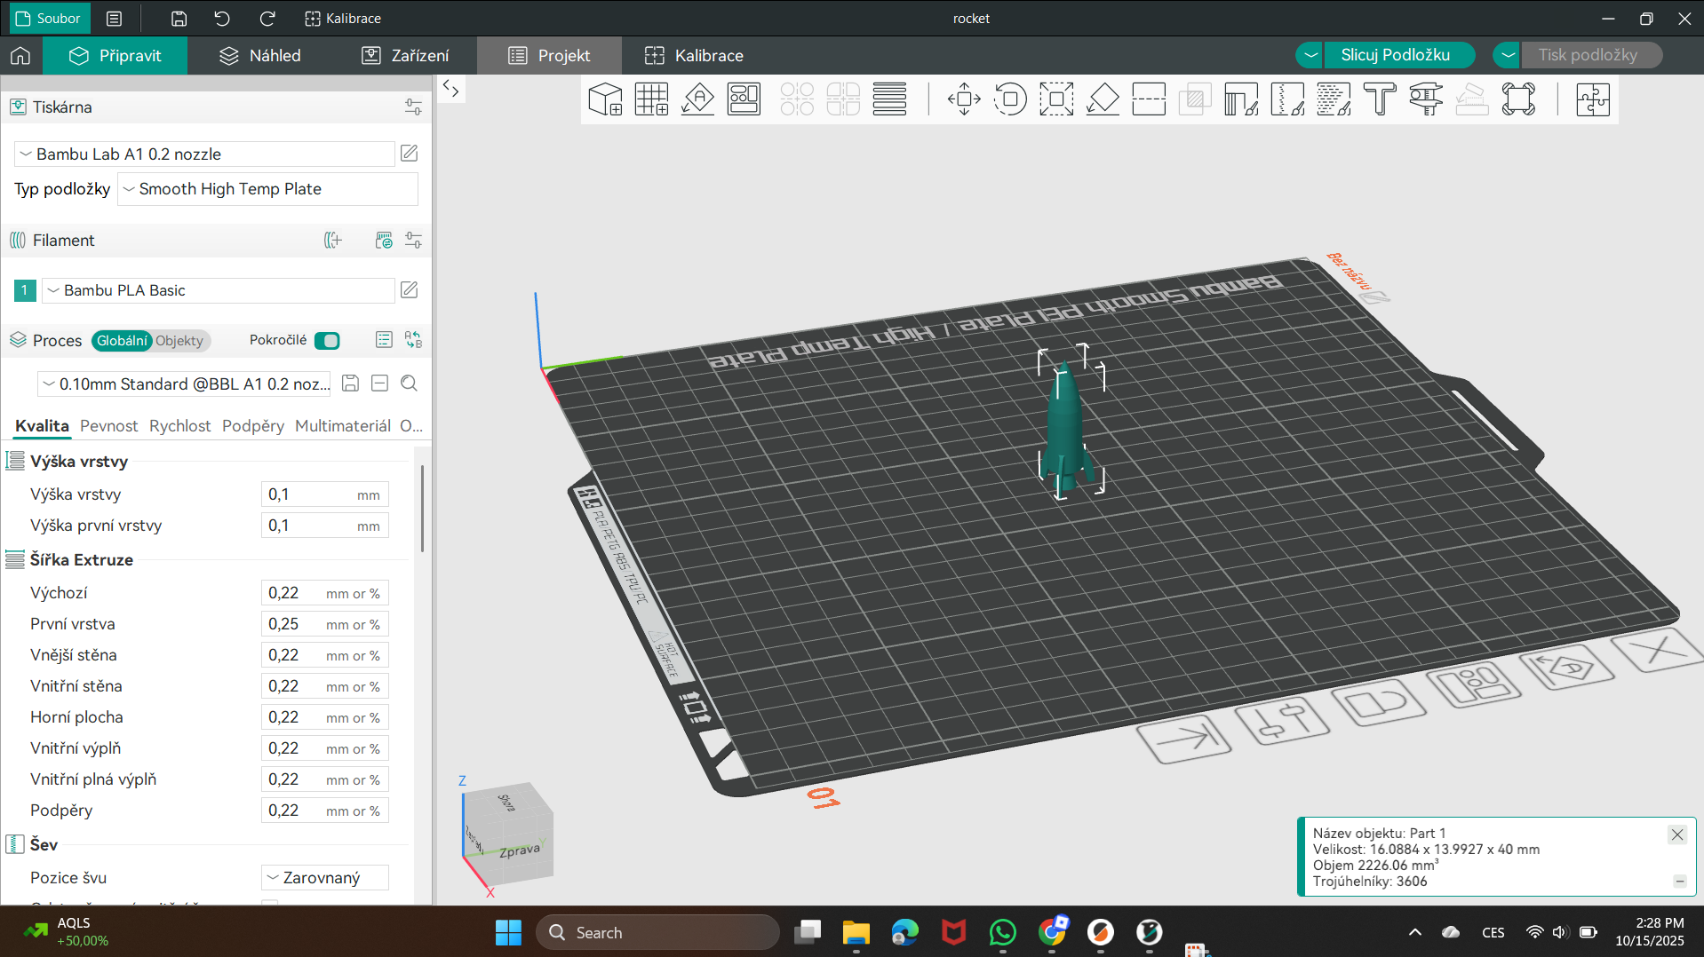Open the Pevnost settings tab
The image size is (1704, 957).
(x=108, y=426)
